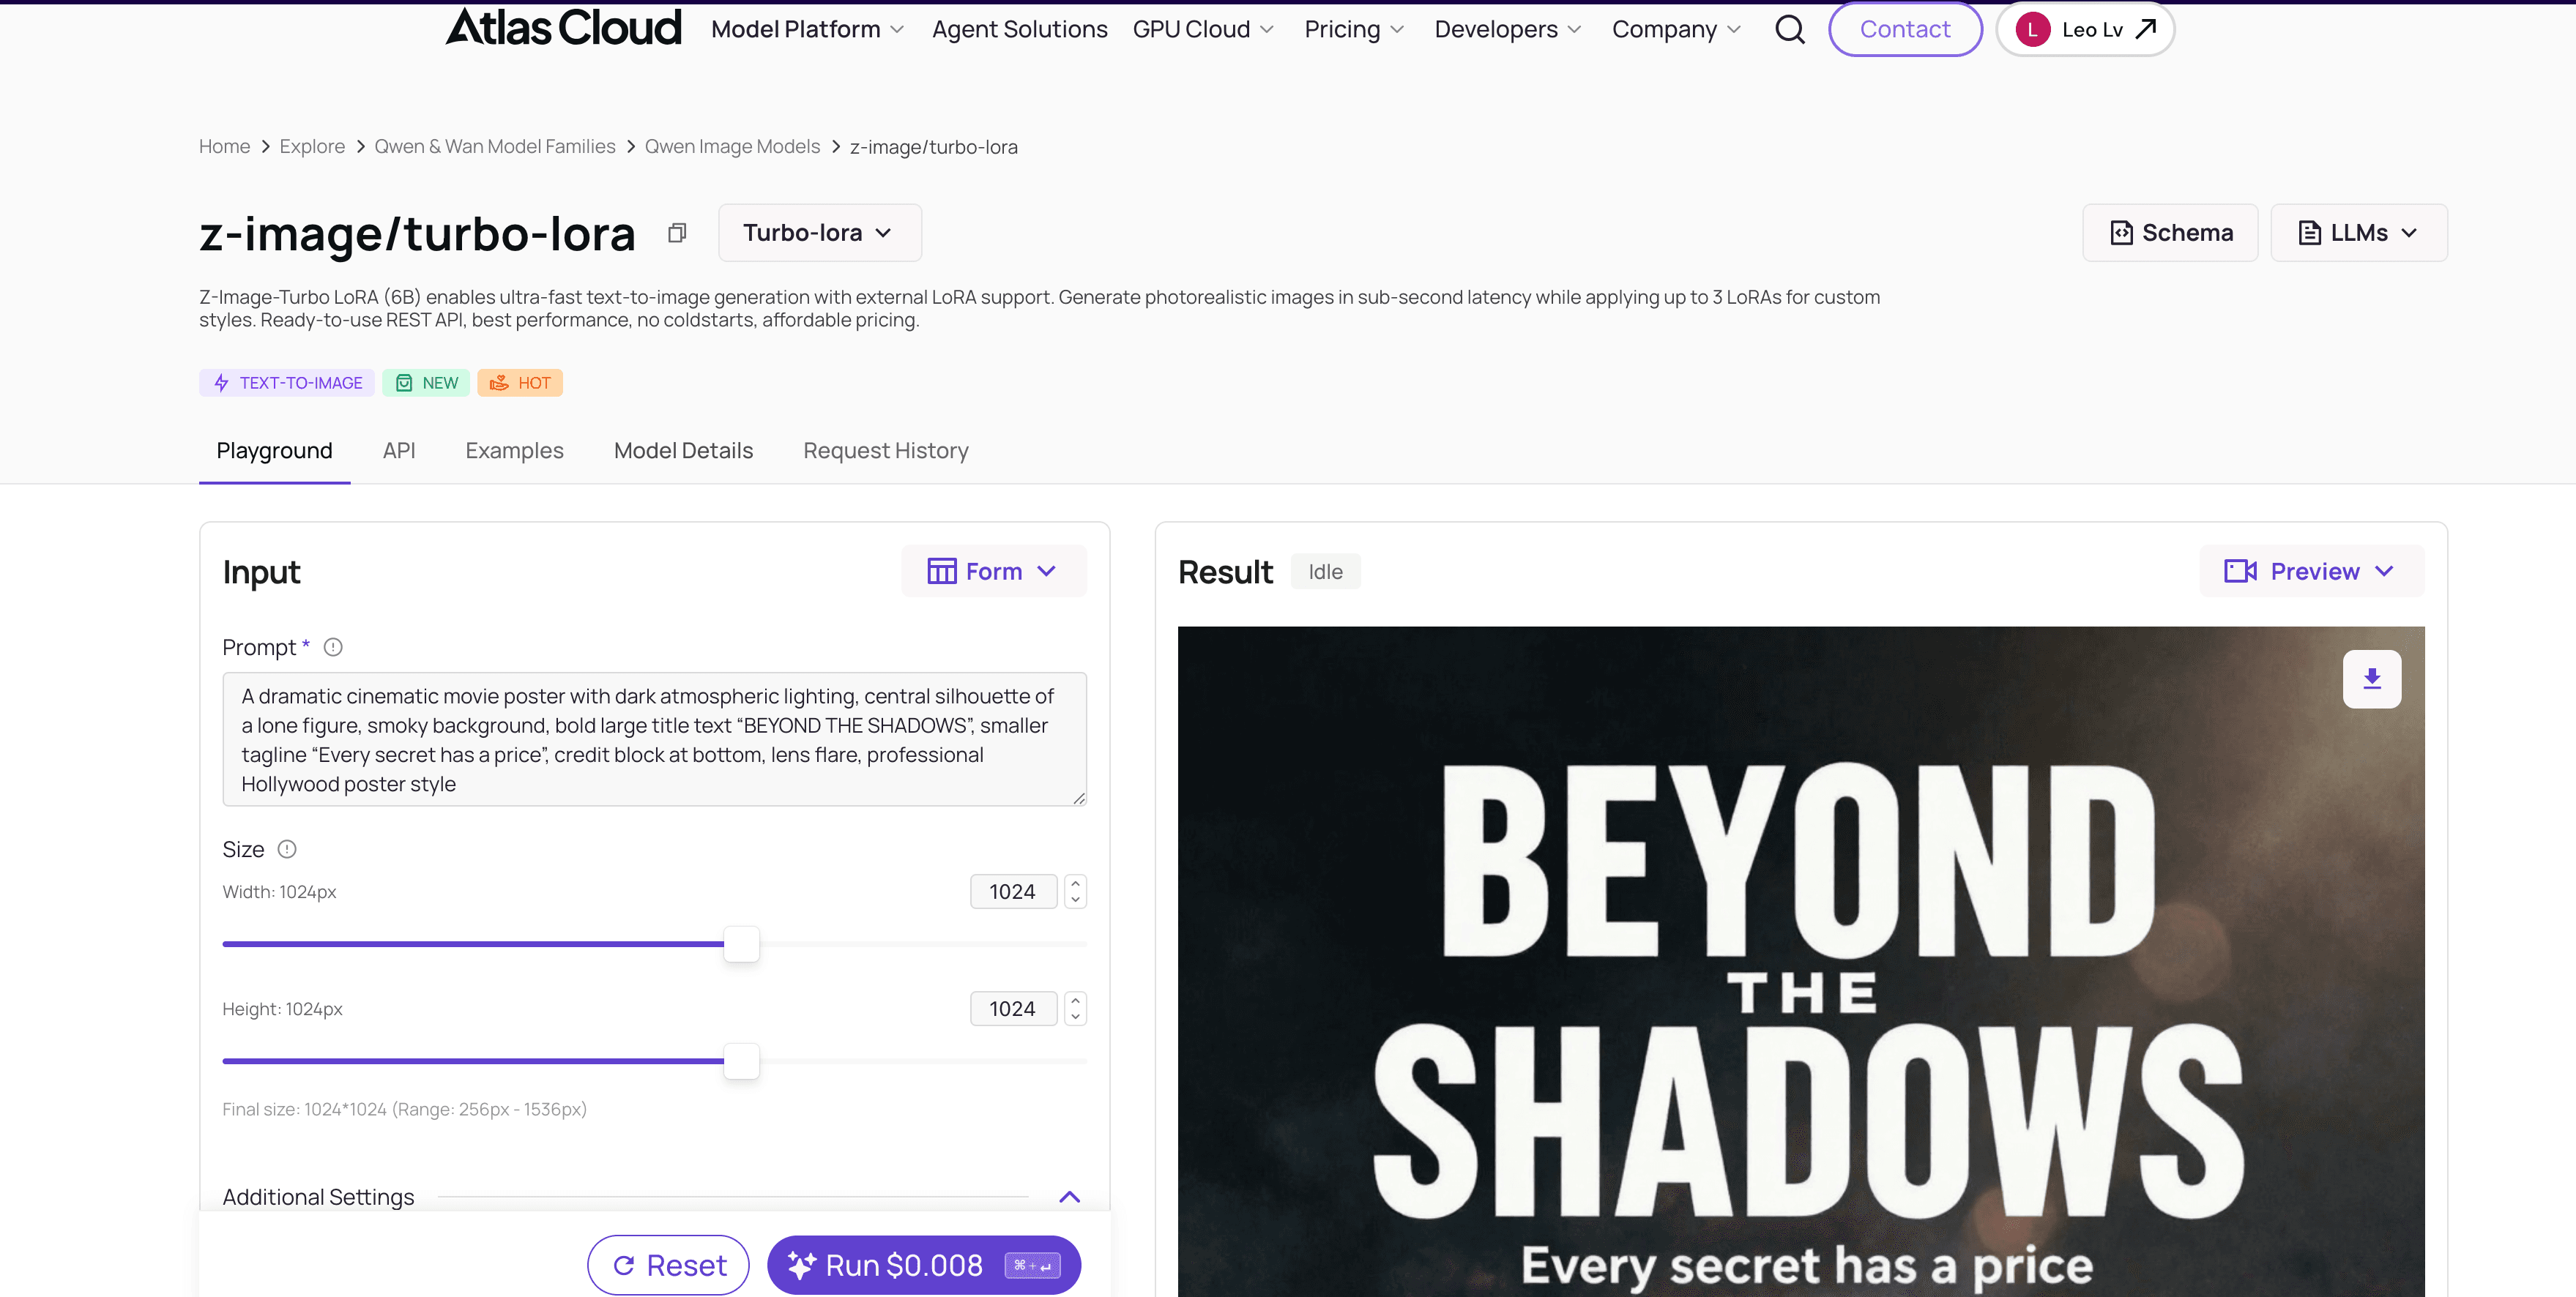The width and height of the screenshot is (2576, 1297).
Task: Click the Leo Lv user avatar
Action: tap(2032, 30)
